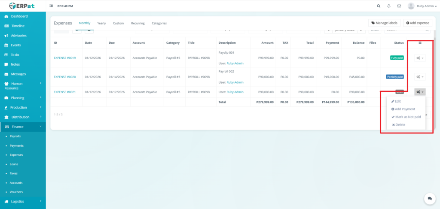Go to Events in the sidebar
Image resolution: width=440 pixels, height=209 pixels.
(15, 45)
